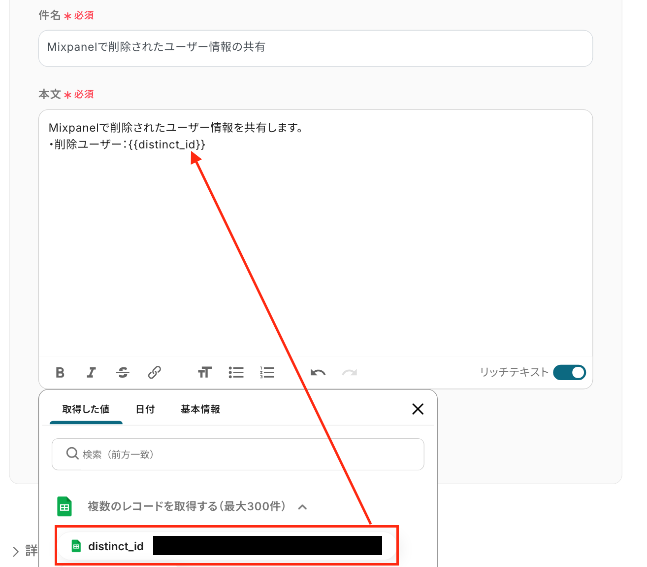
Task: Toggle bold formatting in body editor
Action: tap(60, 373)
